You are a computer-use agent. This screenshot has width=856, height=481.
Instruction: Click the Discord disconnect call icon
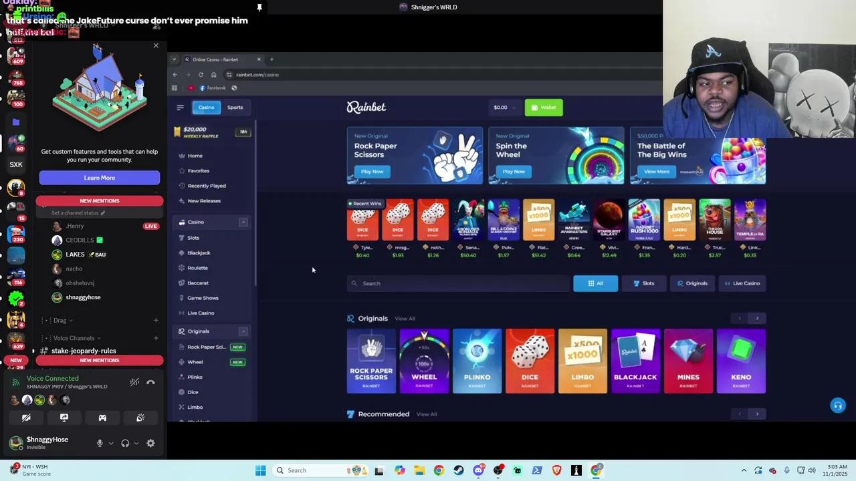150,382
